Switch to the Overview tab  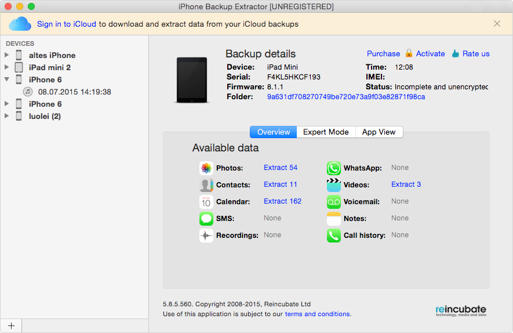[274, 132]
